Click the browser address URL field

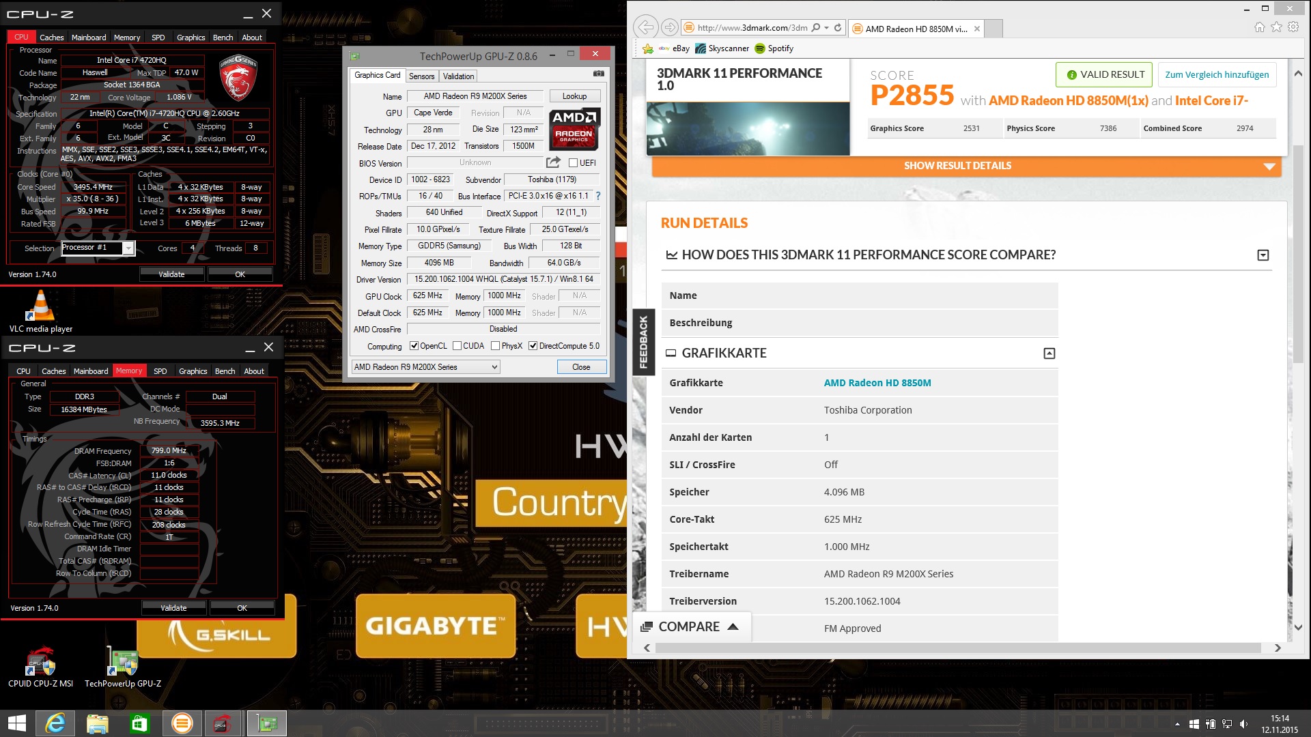coord(752,28)
